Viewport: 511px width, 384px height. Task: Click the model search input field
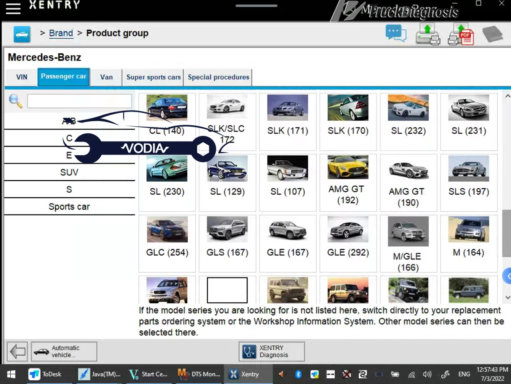[80, 101]
